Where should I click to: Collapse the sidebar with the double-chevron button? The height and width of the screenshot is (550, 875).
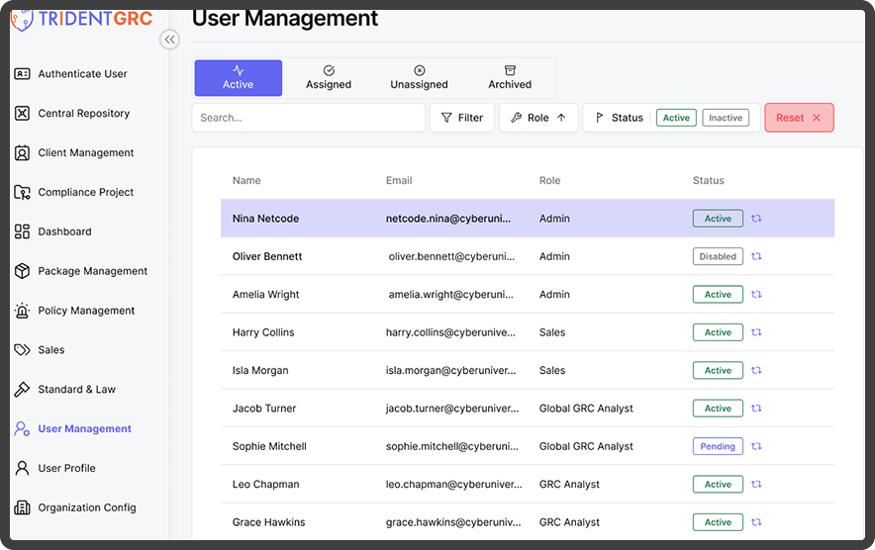tap(169, 40)
